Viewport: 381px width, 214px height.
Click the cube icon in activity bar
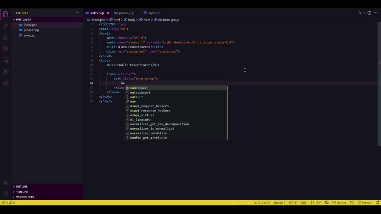point(6,83)
